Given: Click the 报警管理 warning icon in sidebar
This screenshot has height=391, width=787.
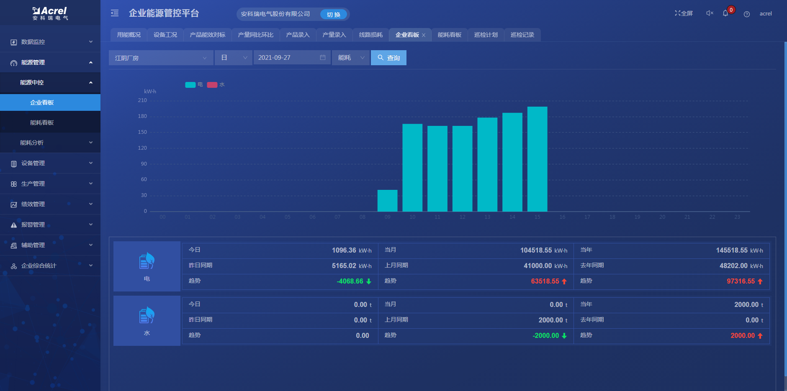Looking at the screenshot, I should coord(13,225).
